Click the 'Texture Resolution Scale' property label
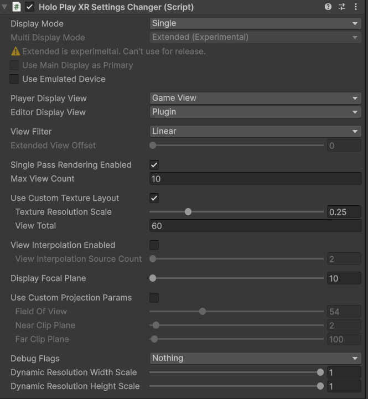Viewport: 368px width, 399px height. [x=64, y=212]
